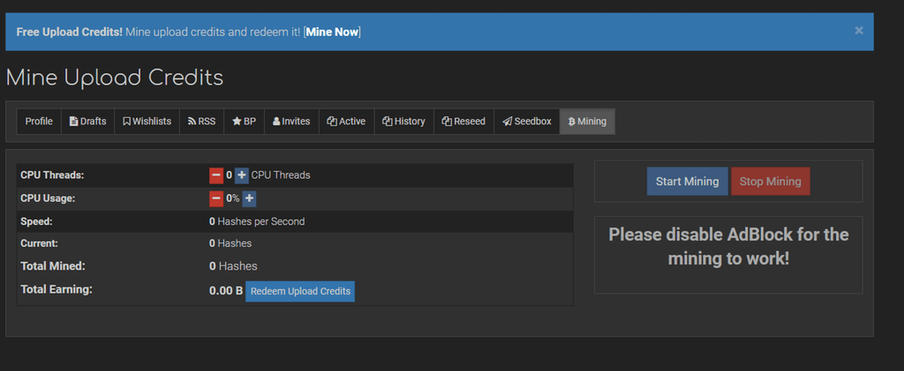View the History tab

click(x=404, y=122)
